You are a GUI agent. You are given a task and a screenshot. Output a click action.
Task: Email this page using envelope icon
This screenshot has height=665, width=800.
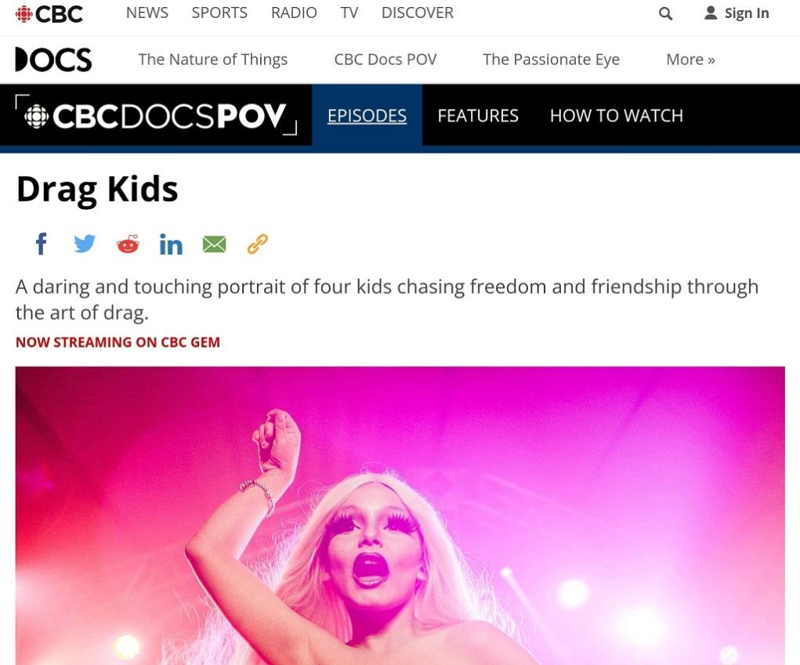[214, 244]
